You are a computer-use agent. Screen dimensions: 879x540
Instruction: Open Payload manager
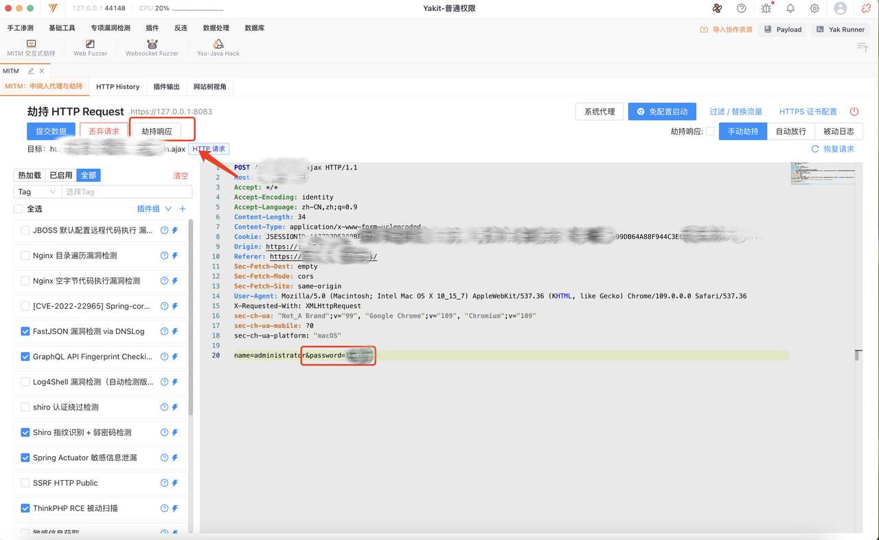point(783,30)
